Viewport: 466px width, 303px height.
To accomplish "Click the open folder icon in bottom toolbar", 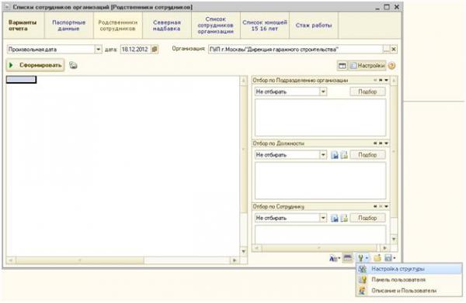I will pos(377,258).
